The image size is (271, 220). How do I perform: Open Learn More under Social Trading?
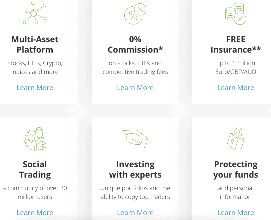coord(35,213)
